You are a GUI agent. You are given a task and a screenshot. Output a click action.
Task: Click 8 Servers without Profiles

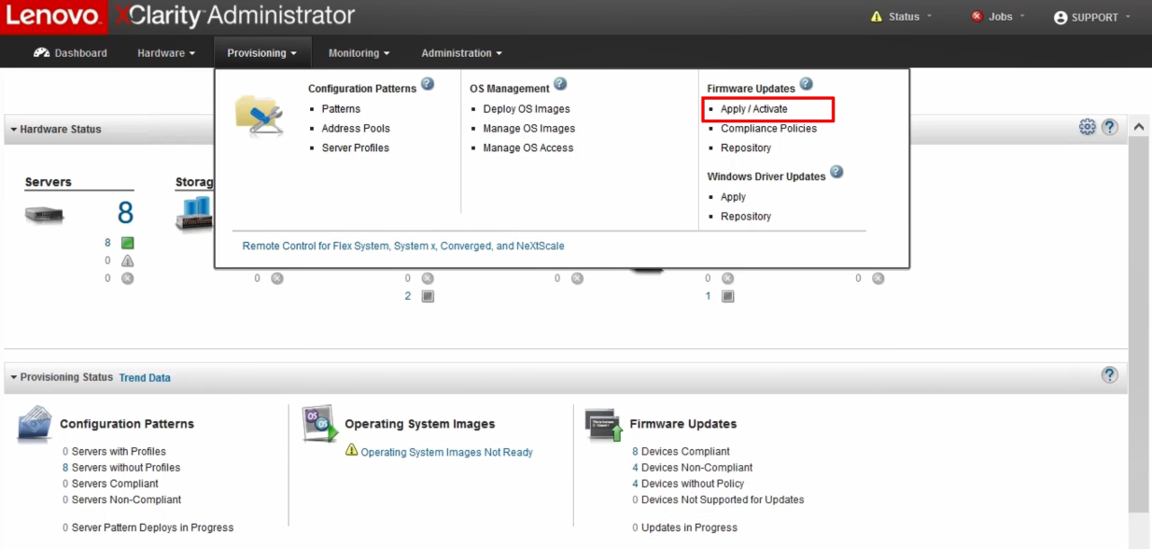tap(121, 468)
